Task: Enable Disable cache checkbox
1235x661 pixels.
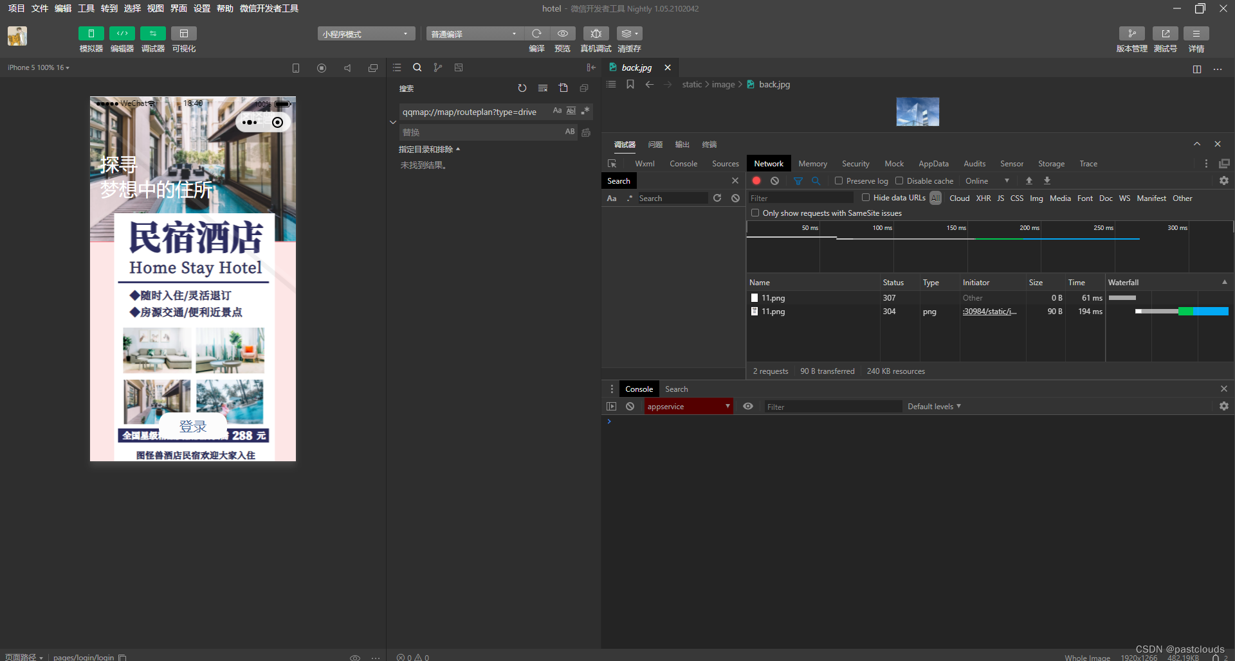Action: 899,181
